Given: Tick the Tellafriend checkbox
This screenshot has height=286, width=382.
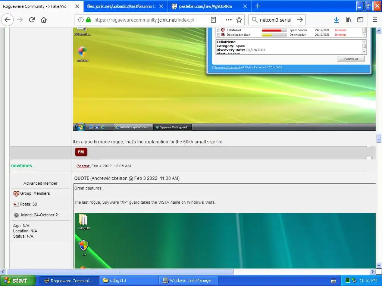Looking at the screenshot, I should (218, 30).
